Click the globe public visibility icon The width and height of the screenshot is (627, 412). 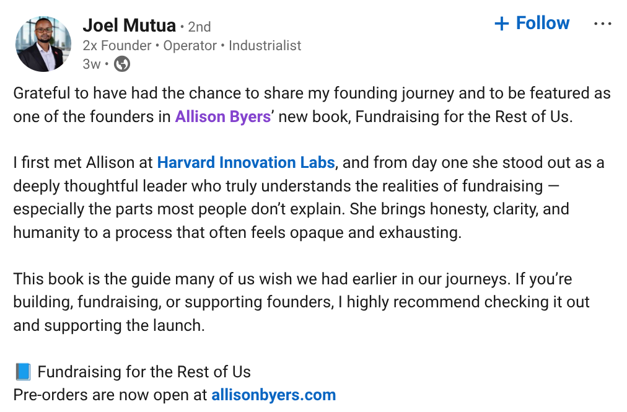pyautogui.click(x=122, y=64)
